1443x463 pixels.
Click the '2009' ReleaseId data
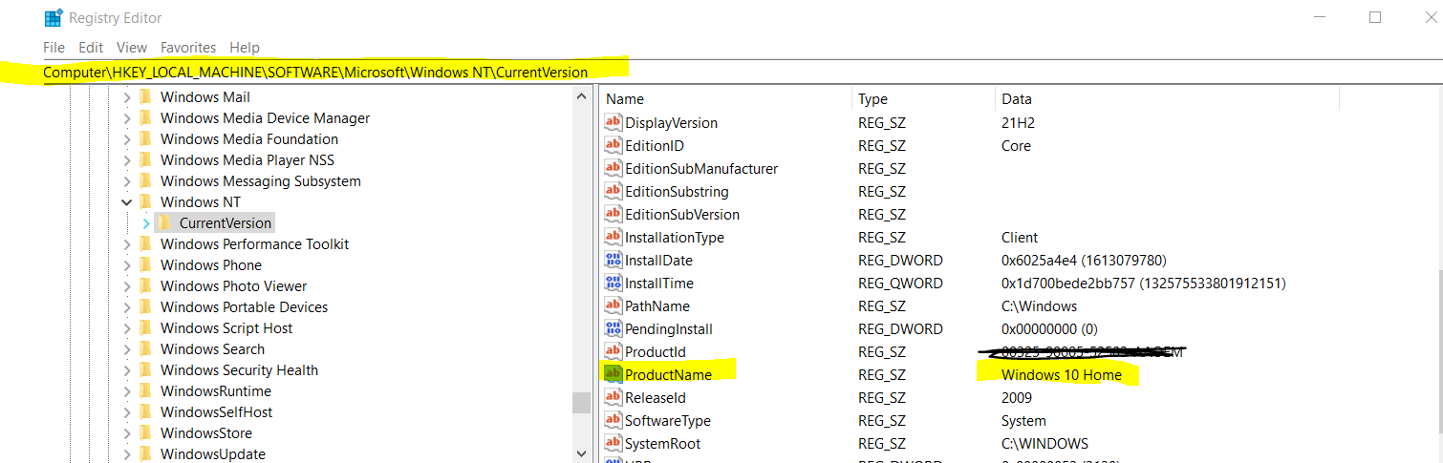tap(1017, 397)
